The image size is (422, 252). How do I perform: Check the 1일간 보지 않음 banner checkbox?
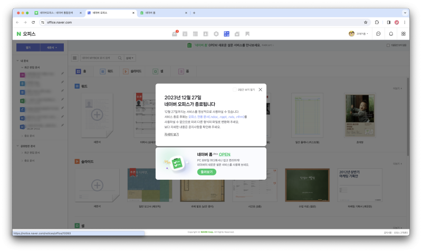click(x=388, y=45)
